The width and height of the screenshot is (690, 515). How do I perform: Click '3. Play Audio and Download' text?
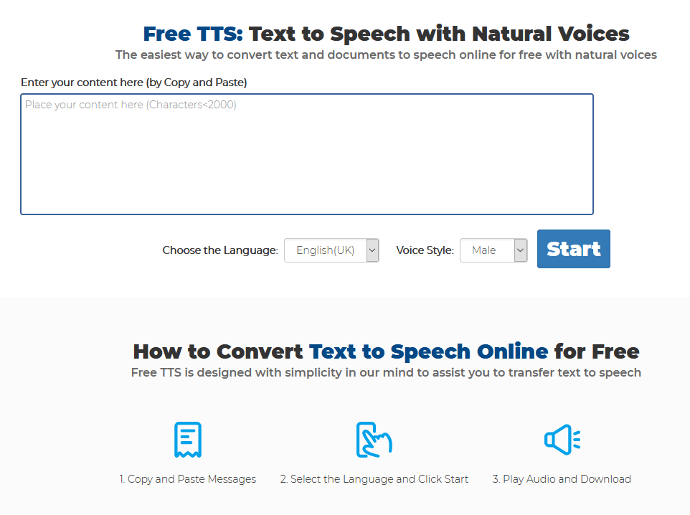click(x=562, y=479)
